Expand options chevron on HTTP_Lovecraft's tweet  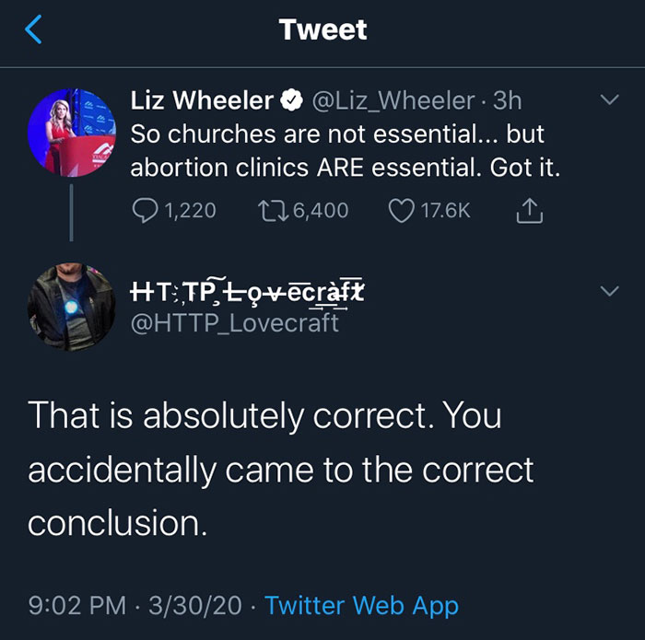[609, 291]
